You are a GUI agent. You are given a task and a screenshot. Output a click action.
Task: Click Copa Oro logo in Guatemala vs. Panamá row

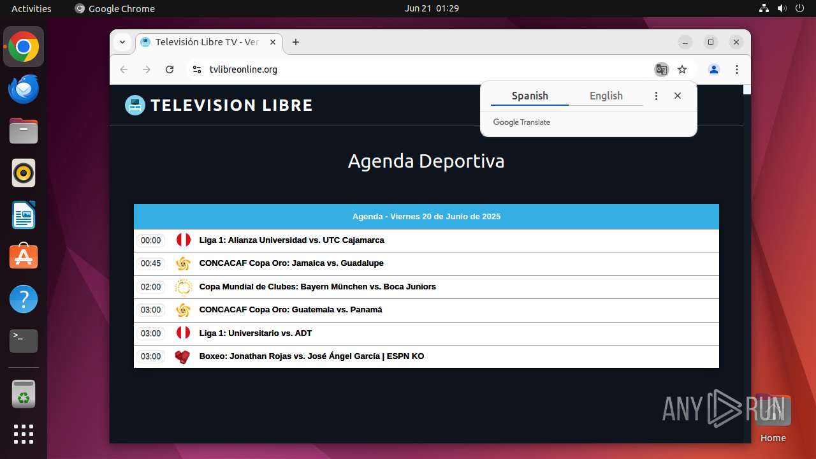pos(183,310)
